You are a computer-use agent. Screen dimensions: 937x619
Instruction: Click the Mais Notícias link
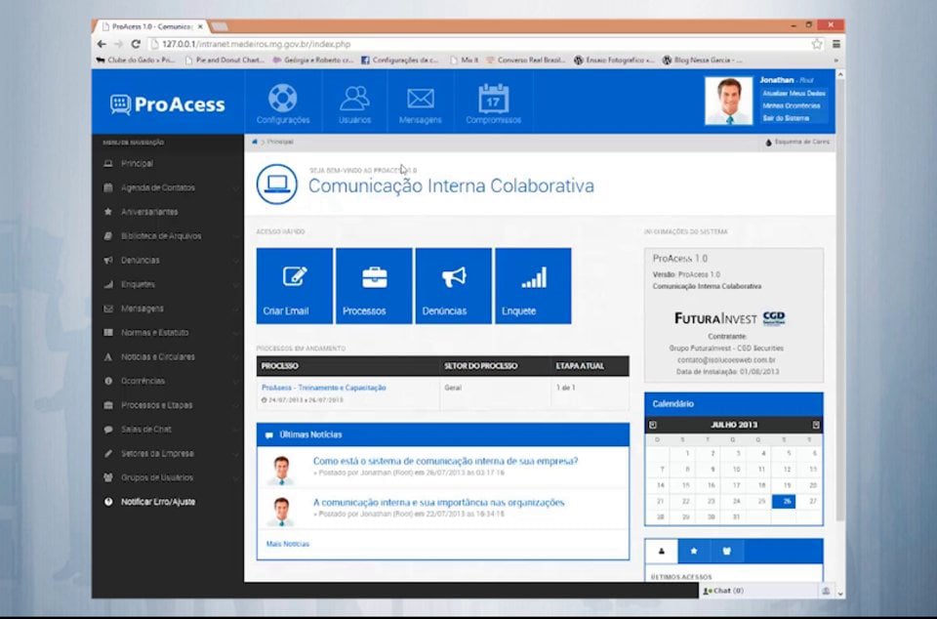(287, 545)
